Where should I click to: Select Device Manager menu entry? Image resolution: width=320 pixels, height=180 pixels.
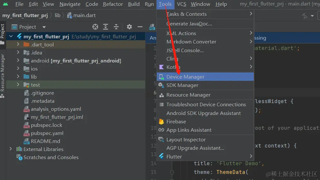point(205,77)
